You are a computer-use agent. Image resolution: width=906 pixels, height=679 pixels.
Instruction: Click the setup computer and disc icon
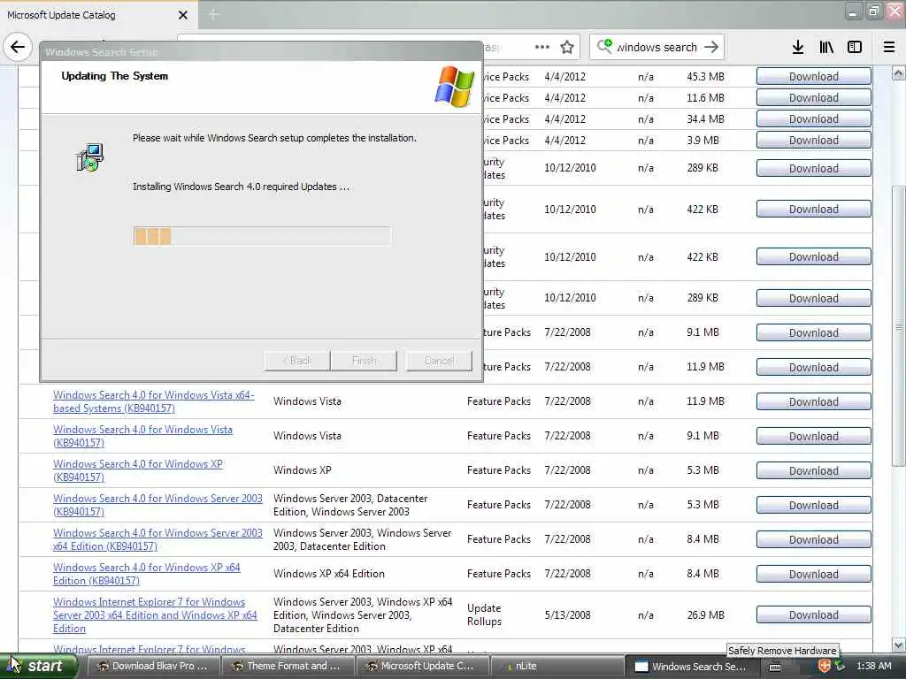pyautogui.click(x=90, y=157)
